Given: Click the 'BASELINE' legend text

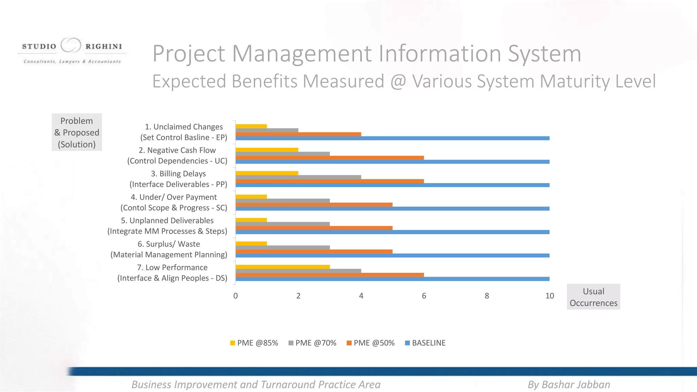Looking at the screenshot, I should pos(429,343).
